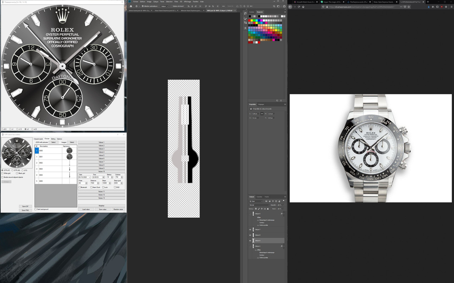Open the Fond percentage dropdown arrow
This screenshot has width=454, height=283.
(x=283, y=208)
